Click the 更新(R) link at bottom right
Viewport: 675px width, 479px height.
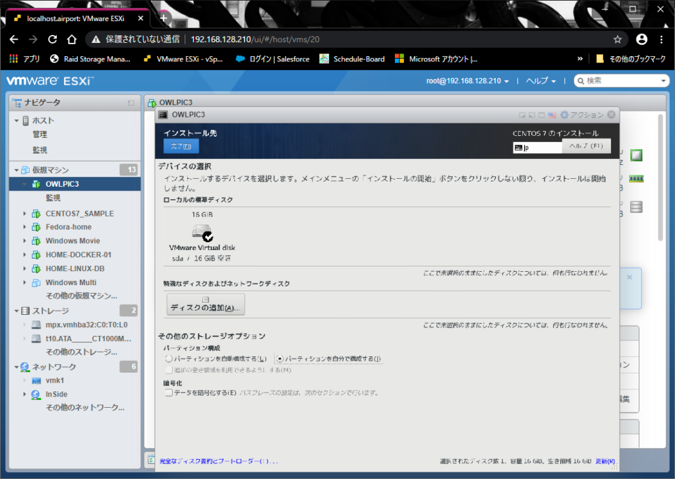pos(605,461)
